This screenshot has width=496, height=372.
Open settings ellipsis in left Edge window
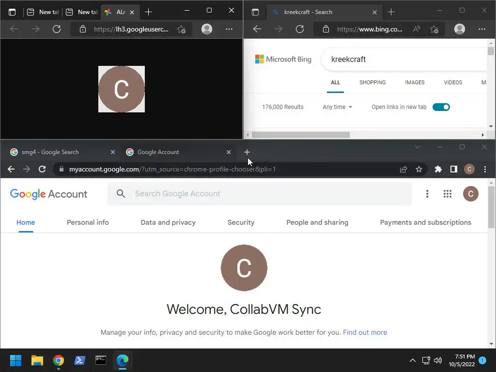click(229, 29)
